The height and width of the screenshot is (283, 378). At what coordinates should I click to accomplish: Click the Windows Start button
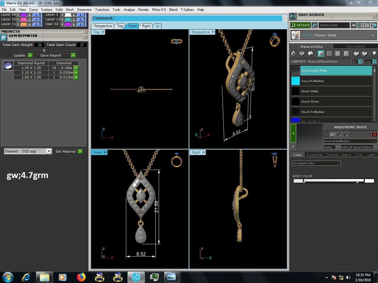pos(8,277)
